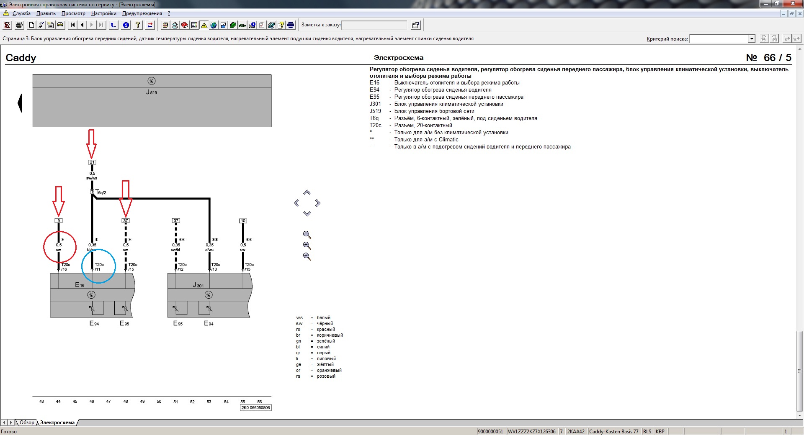Click the indent right arrow icon
Screen dimensions: 804x435
click(796, 38)
